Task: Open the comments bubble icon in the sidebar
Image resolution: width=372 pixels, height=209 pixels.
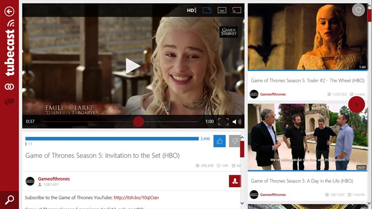Action: (9, 102)
